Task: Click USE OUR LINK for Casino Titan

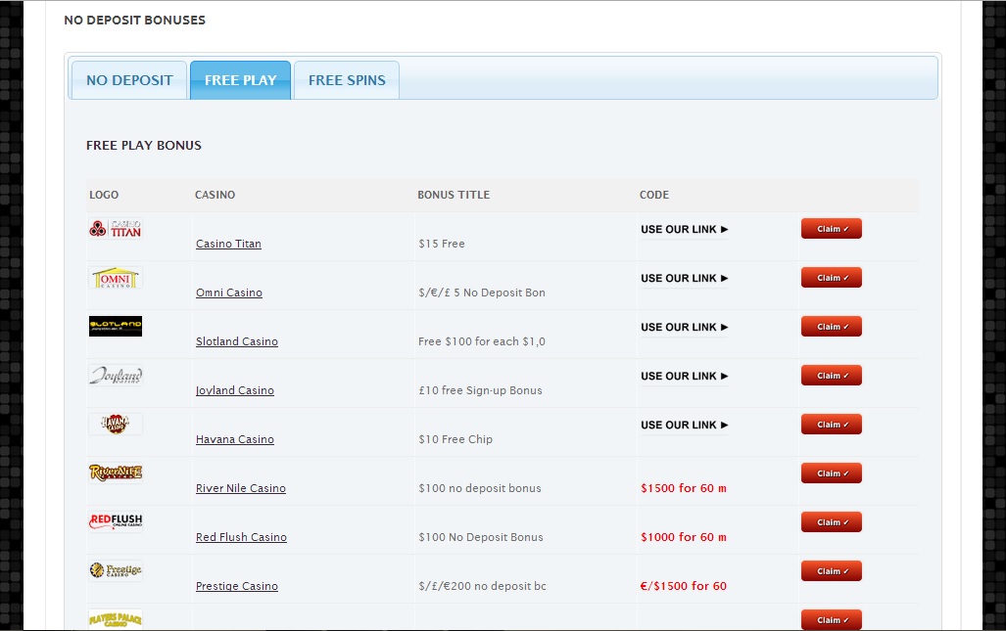Action: coord(685,229)
